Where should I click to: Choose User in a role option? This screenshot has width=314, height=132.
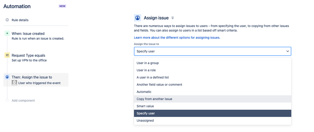146,70
